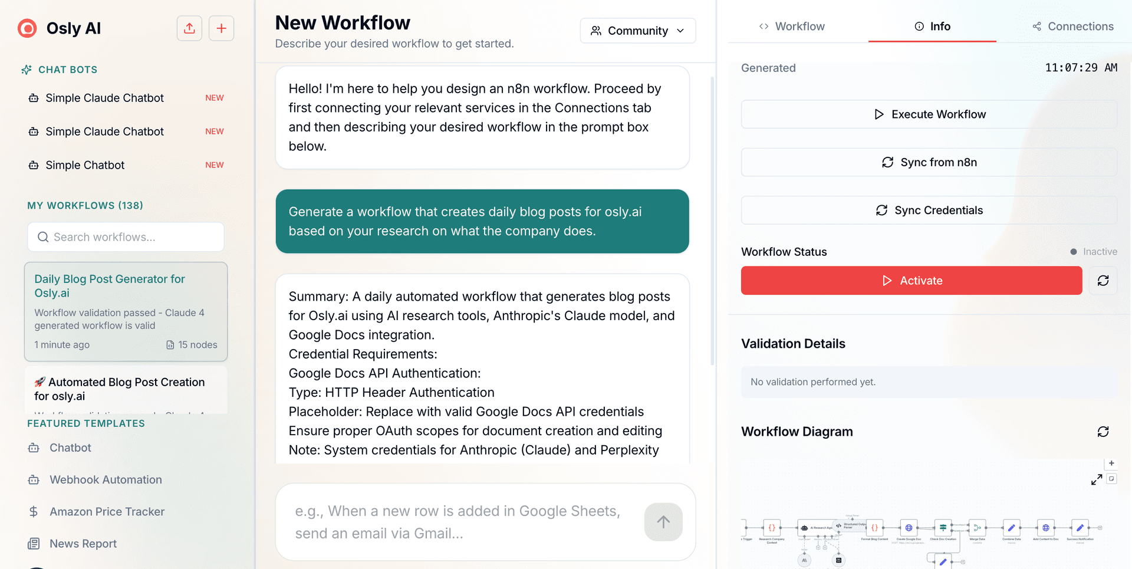The width and height of the screenshot is (1132, 569).
Task: Click the 15 nodes document icon
Action: [170, 345]
